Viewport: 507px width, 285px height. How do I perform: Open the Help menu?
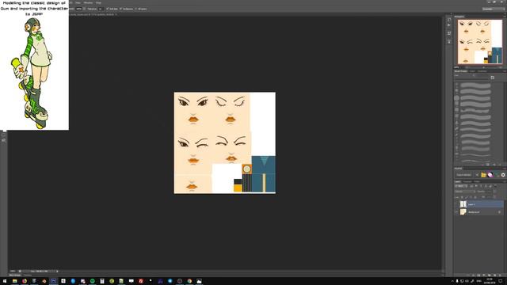click(98, 2)
